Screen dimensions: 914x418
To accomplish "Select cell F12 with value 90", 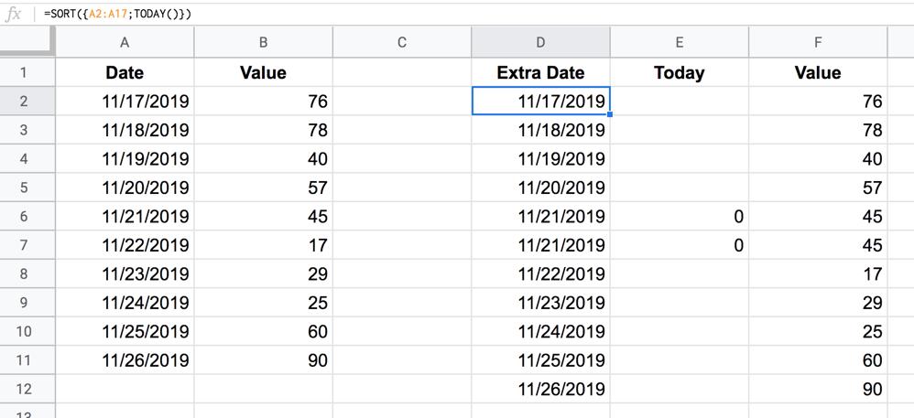I will [x=818, y=389].
